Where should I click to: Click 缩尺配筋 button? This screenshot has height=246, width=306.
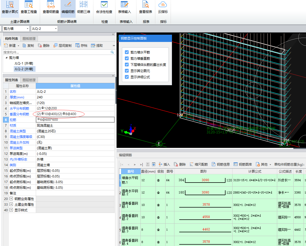pos(199,164)
